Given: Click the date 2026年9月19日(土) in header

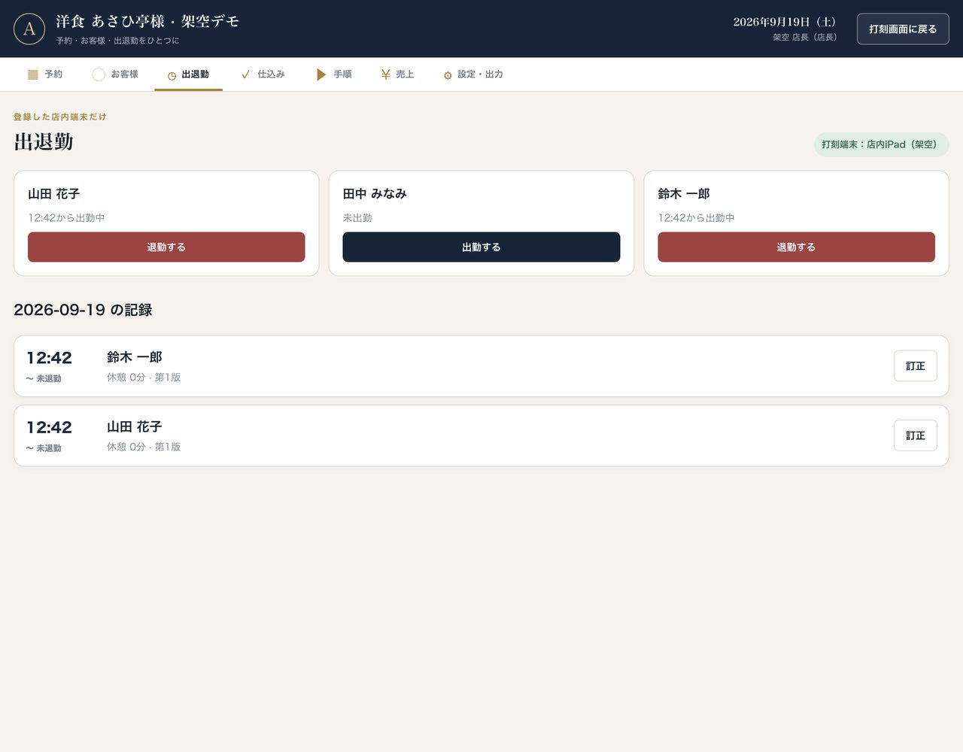Looking at the screenshot, I should 785,22.
